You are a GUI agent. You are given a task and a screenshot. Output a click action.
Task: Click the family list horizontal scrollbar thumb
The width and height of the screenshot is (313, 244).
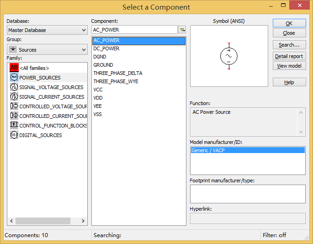43,221
